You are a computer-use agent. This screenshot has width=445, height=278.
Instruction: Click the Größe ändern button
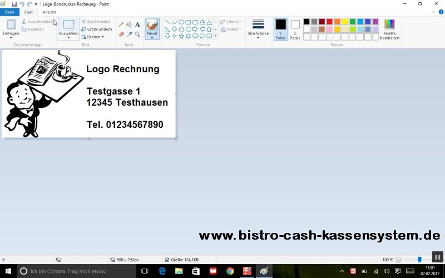pos(96,29)
